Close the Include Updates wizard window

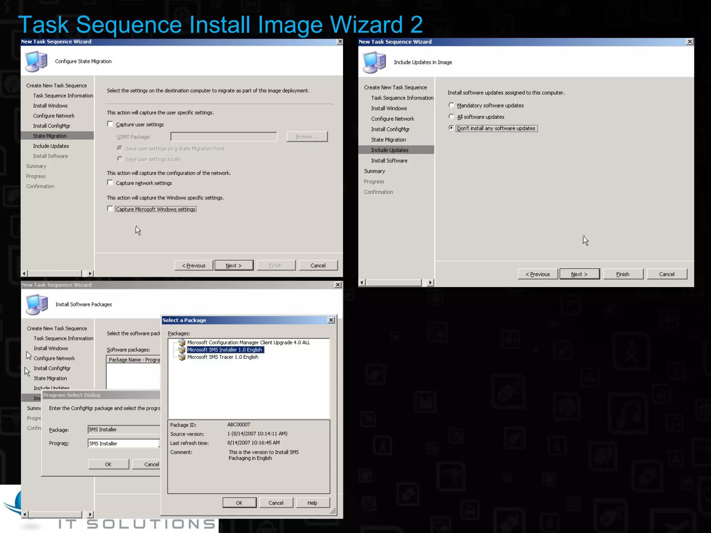click(x=689, y=42)
